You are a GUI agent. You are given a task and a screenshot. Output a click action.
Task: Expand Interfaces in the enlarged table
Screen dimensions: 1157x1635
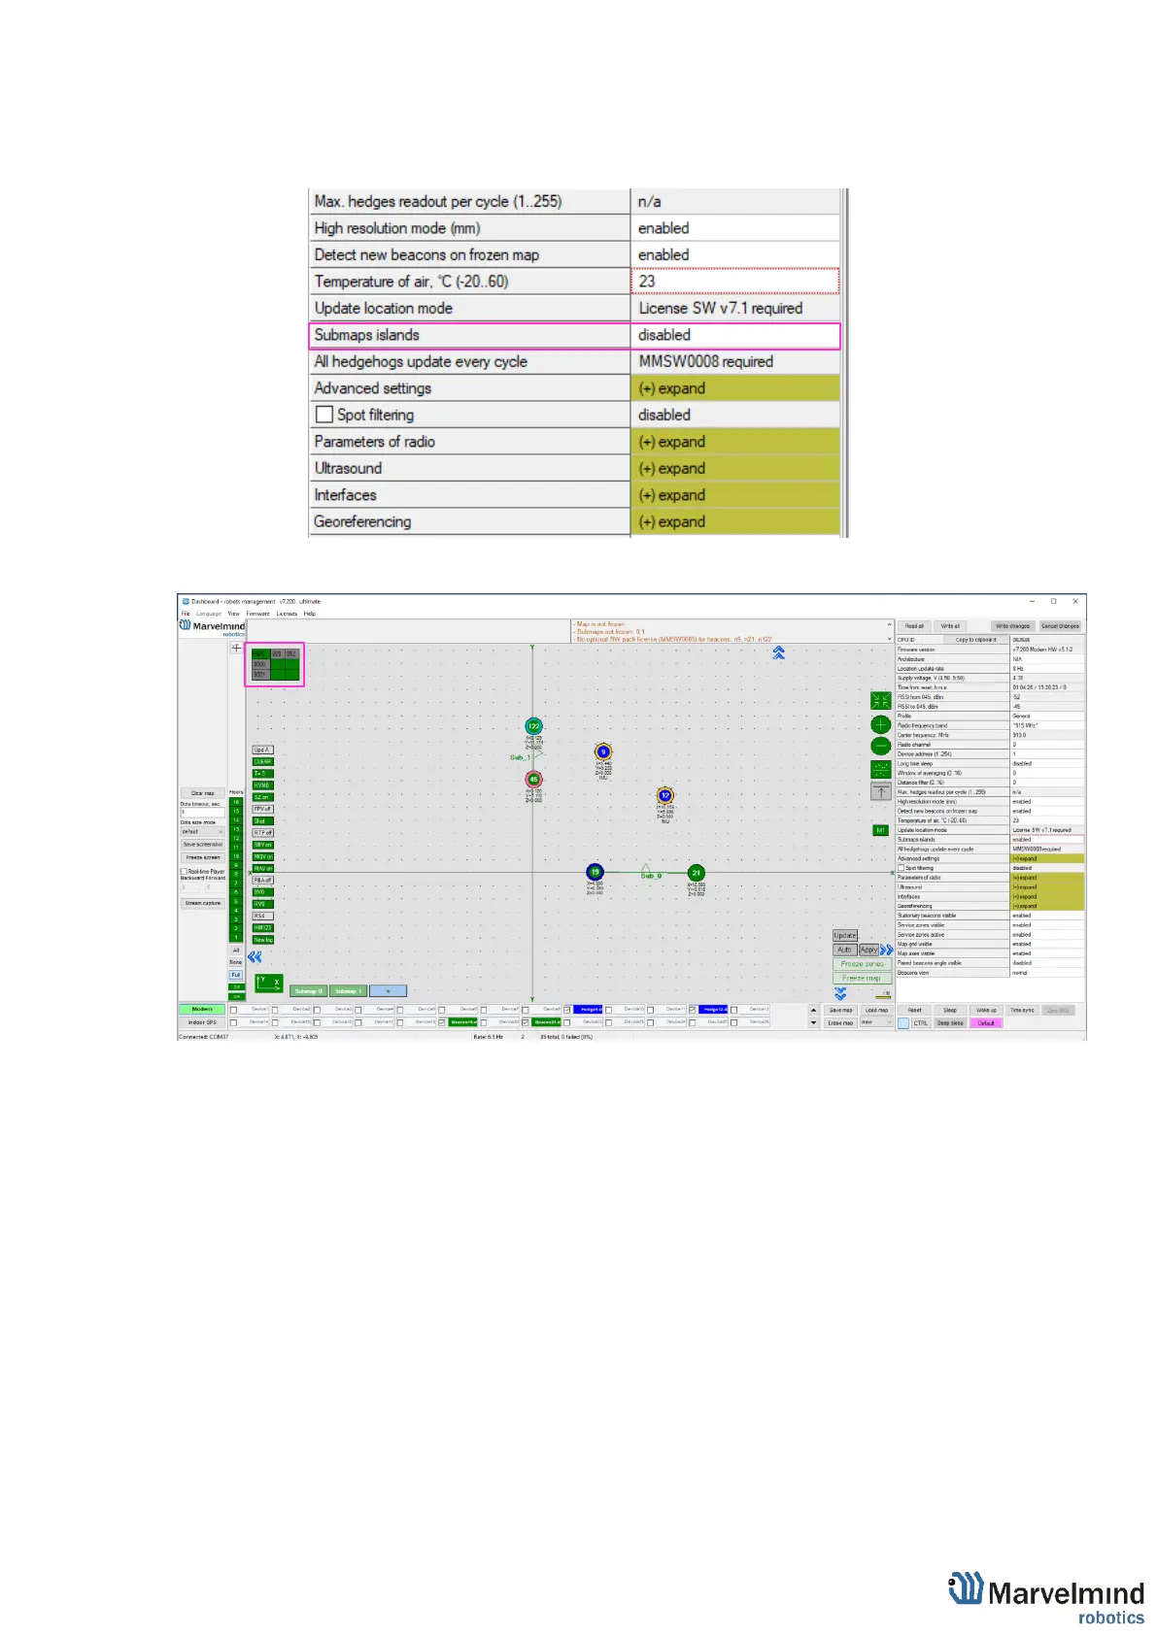click(x=735, y=495)
